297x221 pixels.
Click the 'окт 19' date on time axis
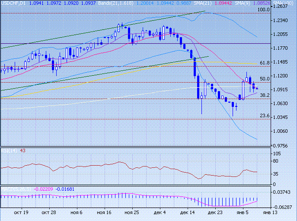(21, 213)
